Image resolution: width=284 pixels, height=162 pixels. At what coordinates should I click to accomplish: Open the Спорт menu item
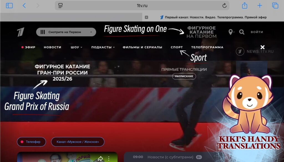pos(177,47)
